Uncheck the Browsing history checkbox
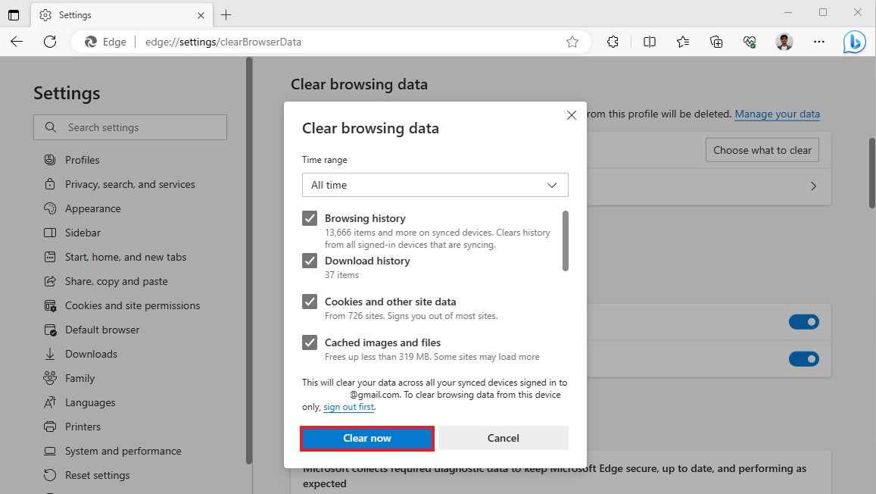Viewport: 876px width, 494px height. (x=310, y=218)
